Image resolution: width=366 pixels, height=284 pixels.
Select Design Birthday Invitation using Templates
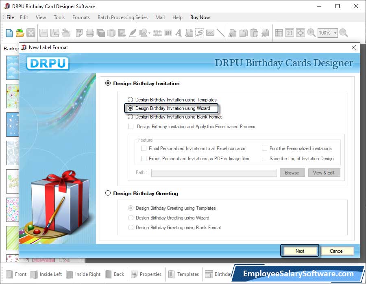[x=130, y=100]
